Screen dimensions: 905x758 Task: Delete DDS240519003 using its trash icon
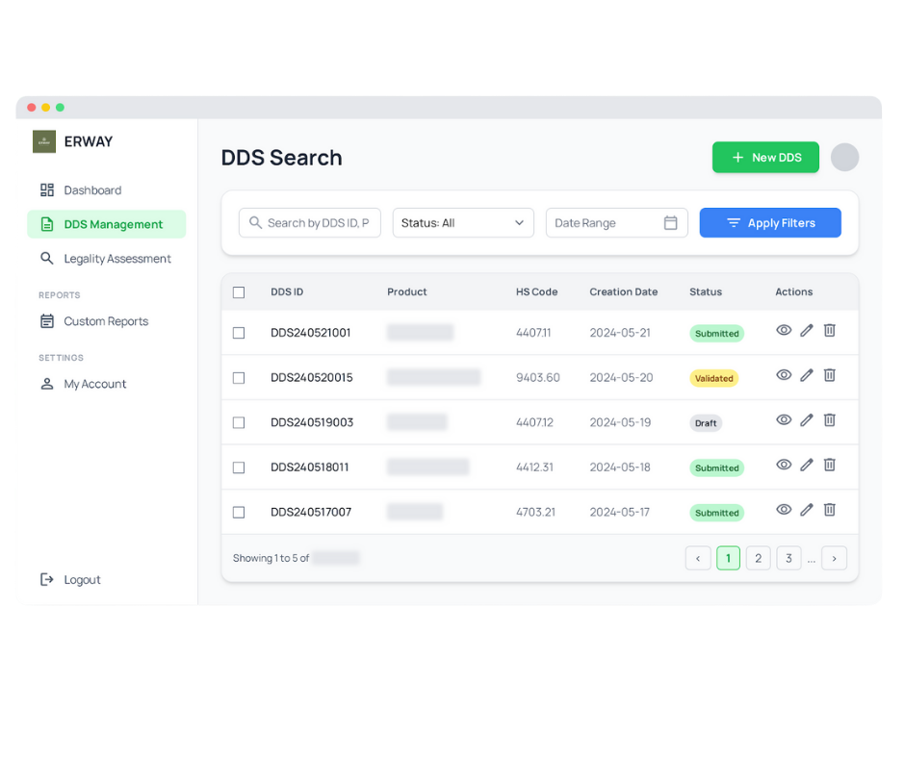[829, 419]
